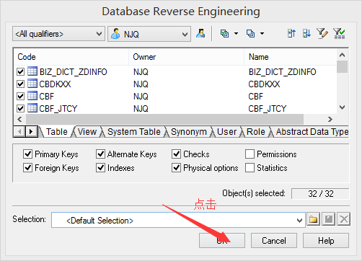The height and width of the screenshot is (261, 362).
Task: Switch to the System Table tab
Action: tap(134, 132)
